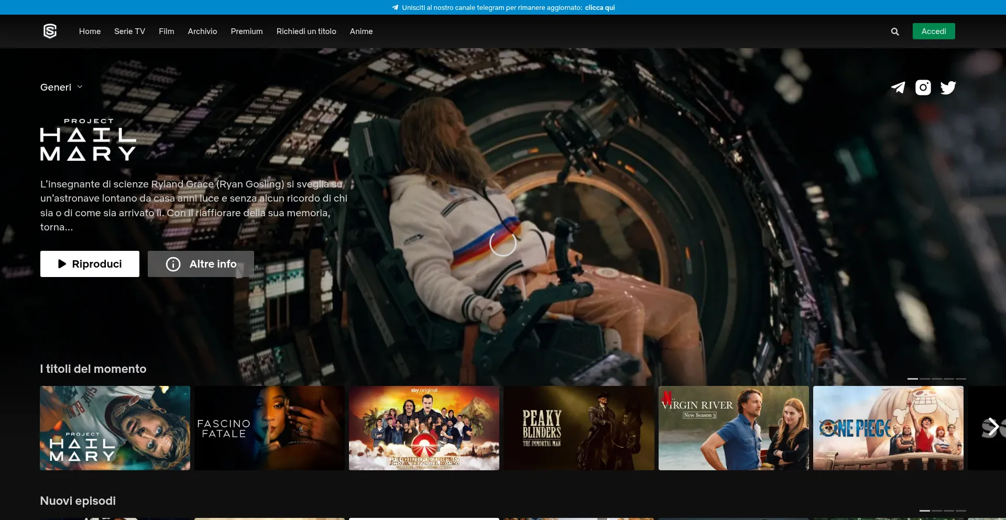Image resolution: width=1006 pixels, height=520 pixels.
Task: Select Richiedi un titolo in navbar
Action: tap(307, 31)
